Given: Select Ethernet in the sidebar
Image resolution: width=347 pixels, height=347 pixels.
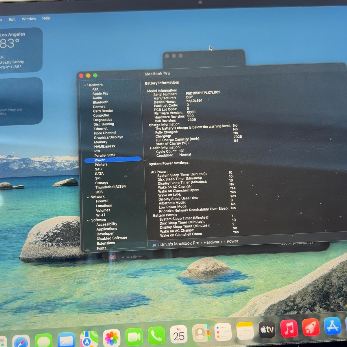Looking at the screenshot, I should 100,129.
